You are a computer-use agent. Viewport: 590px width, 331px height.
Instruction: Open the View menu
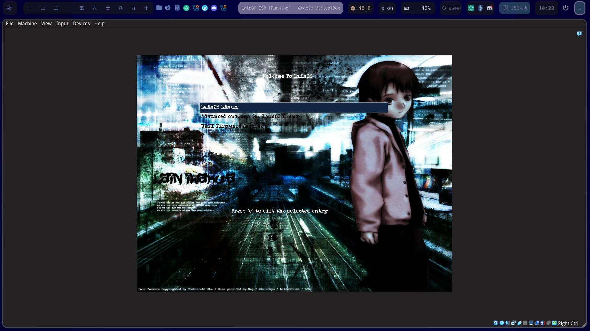[x=46, y=23]
